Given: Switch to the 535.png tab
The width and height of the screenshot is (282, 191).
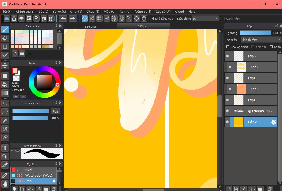Looking at the screenshot, I should (143, 26).
